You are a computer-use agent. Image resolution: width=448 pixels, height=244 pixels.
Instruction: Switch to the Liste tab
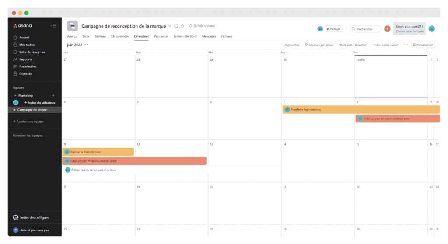86,36
